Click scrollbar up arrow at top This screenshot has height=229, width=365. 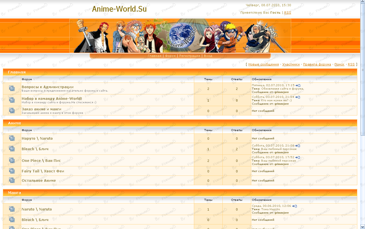coord(363,2)
